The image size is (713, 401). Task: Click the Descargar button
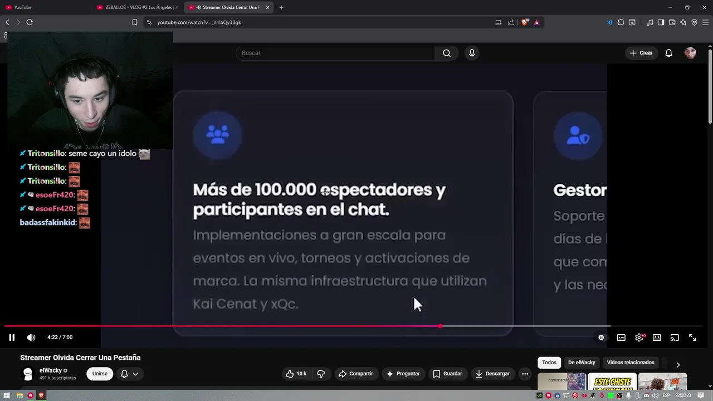[492, 374]
